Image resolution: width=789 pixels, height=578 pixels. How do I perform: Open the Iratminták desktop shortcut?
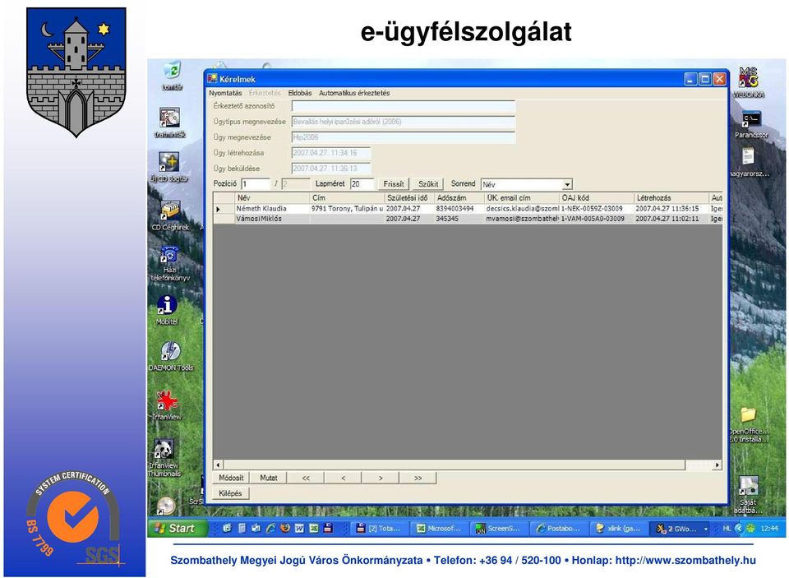170,123
